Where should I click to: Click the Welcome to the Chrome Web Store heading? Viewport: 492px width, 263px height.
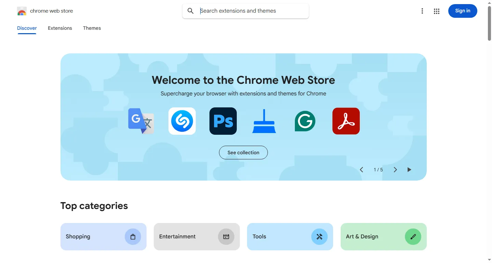pyautogui.click(x=243, y=80)
